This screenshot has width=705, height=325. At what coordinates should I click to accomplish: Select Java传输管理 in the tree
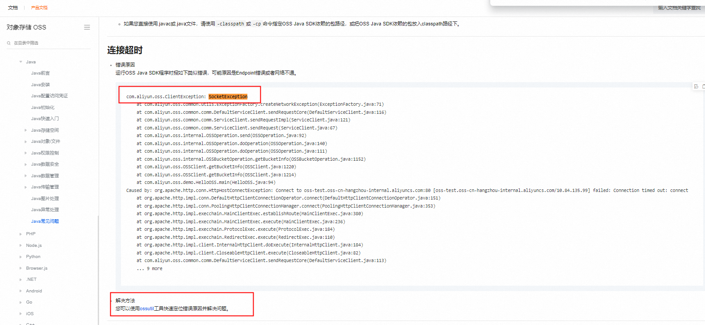pos(45,187)
